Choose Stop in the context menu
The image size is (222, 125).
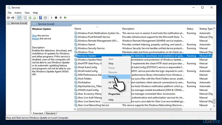116,64
